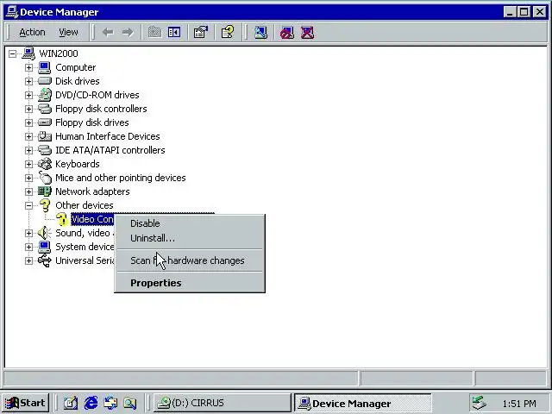Image resolution: width=552 pixels, height=414 pixels.
Task: Choose Disable from the context menu
Action: [x=190, y=223]
